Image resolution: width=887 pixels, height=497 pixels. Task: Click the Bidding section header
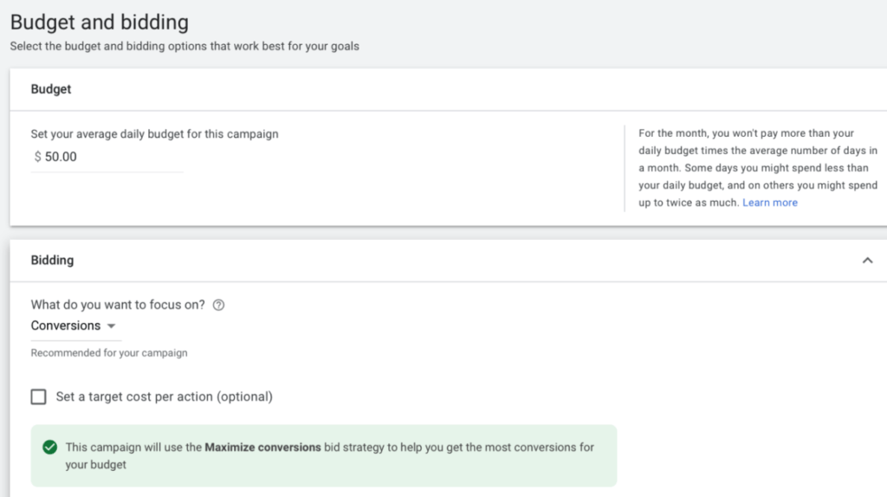52,260
